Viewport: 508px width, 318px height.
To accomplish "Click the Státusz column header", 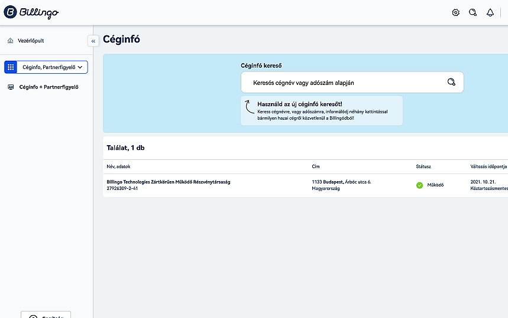I will 423,166.
